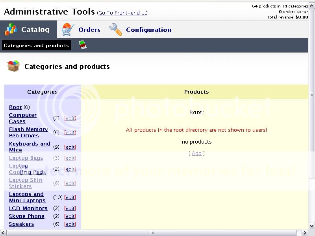315x236 pixels.
Task: Open Flash Memory Pen Drives category
Action: click(x=28, y=132)
